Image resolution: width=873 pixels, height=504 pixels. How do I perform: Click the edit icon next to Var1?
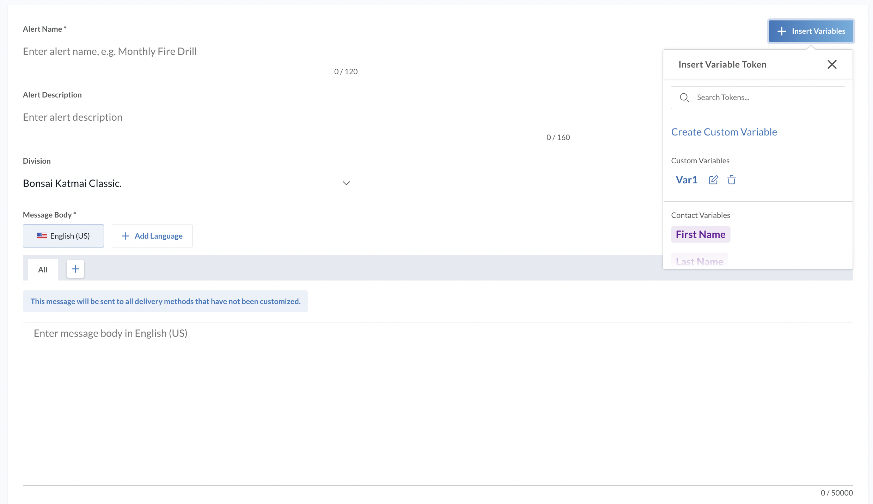(x=713, y=180)
